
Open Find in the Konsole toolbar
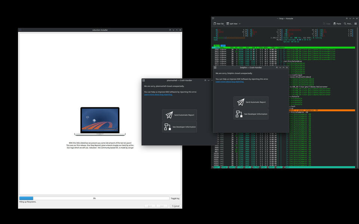[x=347, y=24]
